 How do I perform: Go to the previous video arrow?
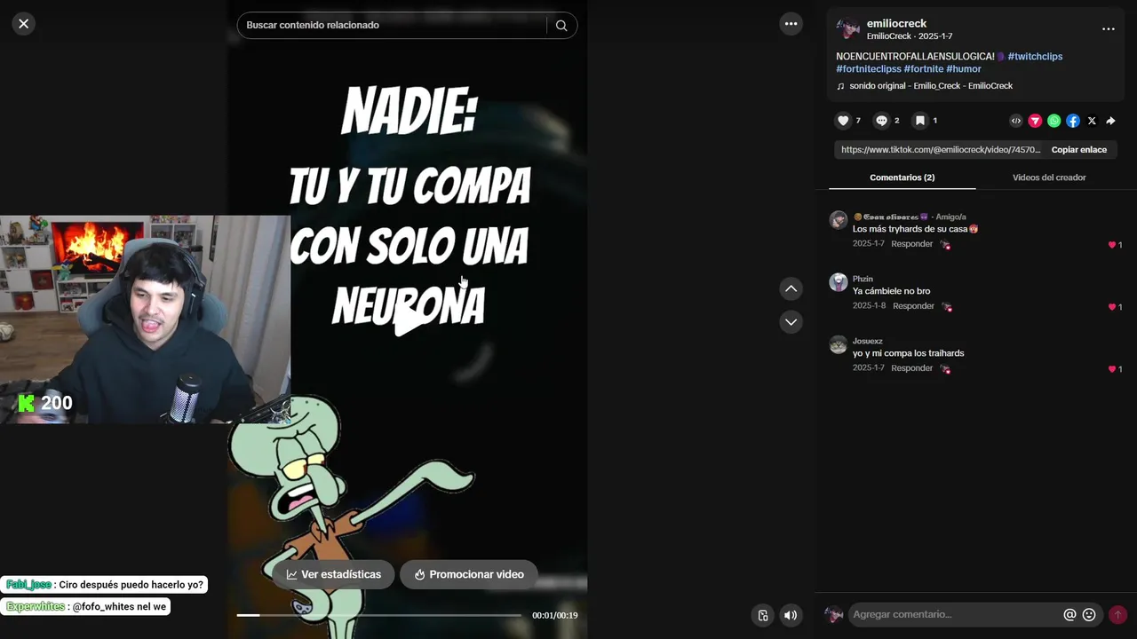click(x=791, y=288)
